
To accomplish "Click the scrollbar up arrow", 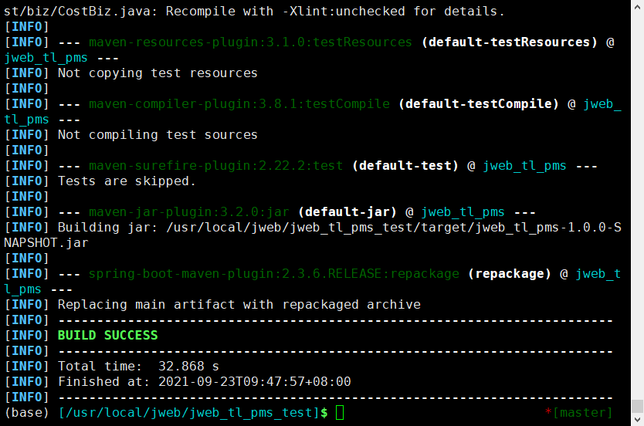I will click(637, 6).
